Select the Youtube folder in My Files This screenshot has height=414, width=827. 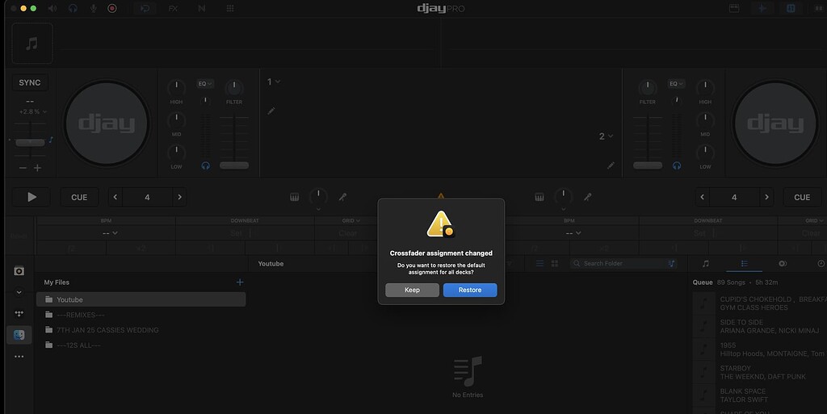141,299
